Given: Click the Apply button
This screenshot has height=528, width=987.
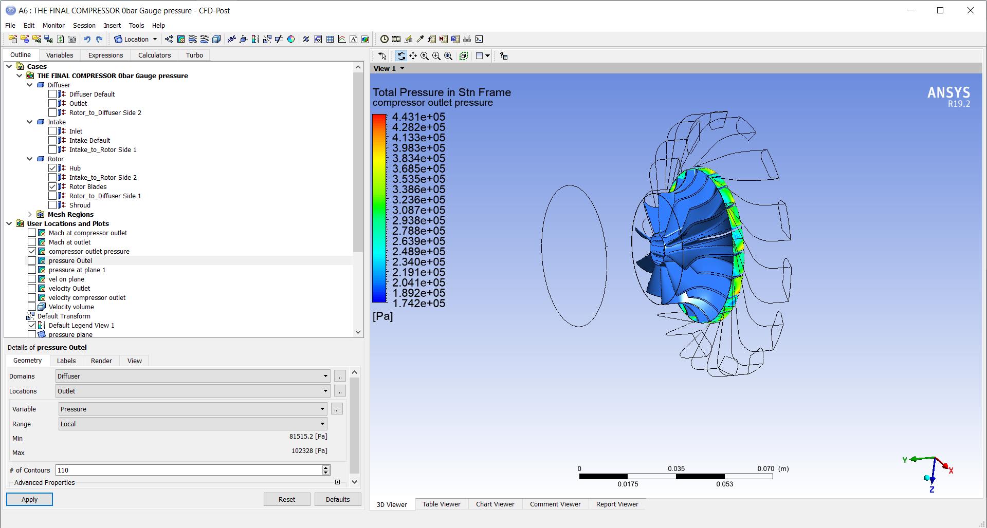Looking at the screenshot, I should coord(29,499).
